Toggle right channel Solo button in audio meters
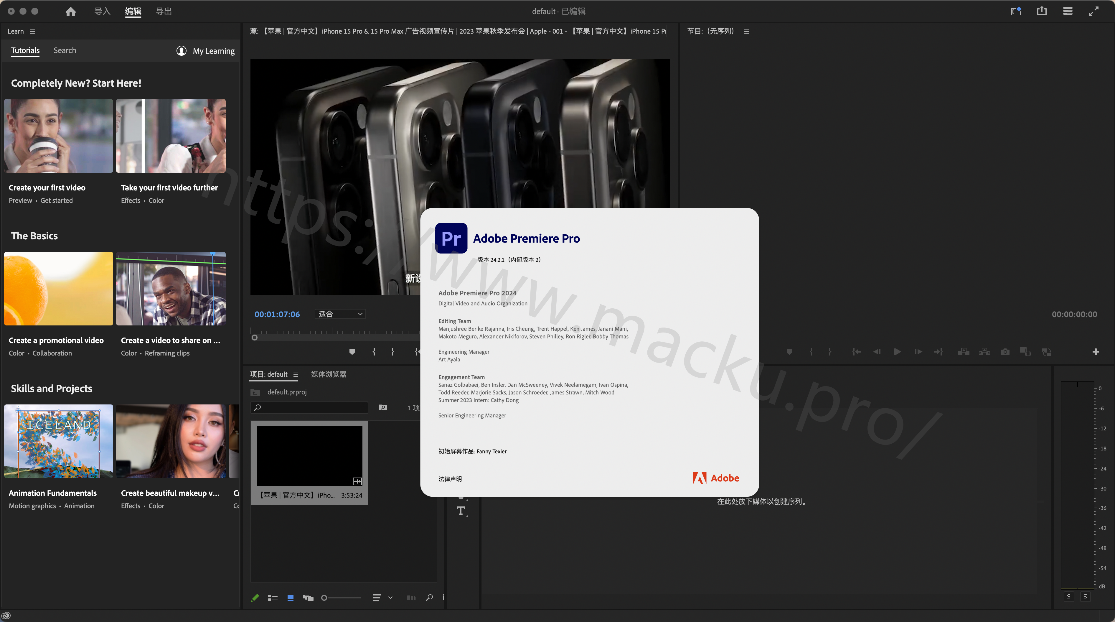Screen dimensions: 1115x622 pos(1085,597)
